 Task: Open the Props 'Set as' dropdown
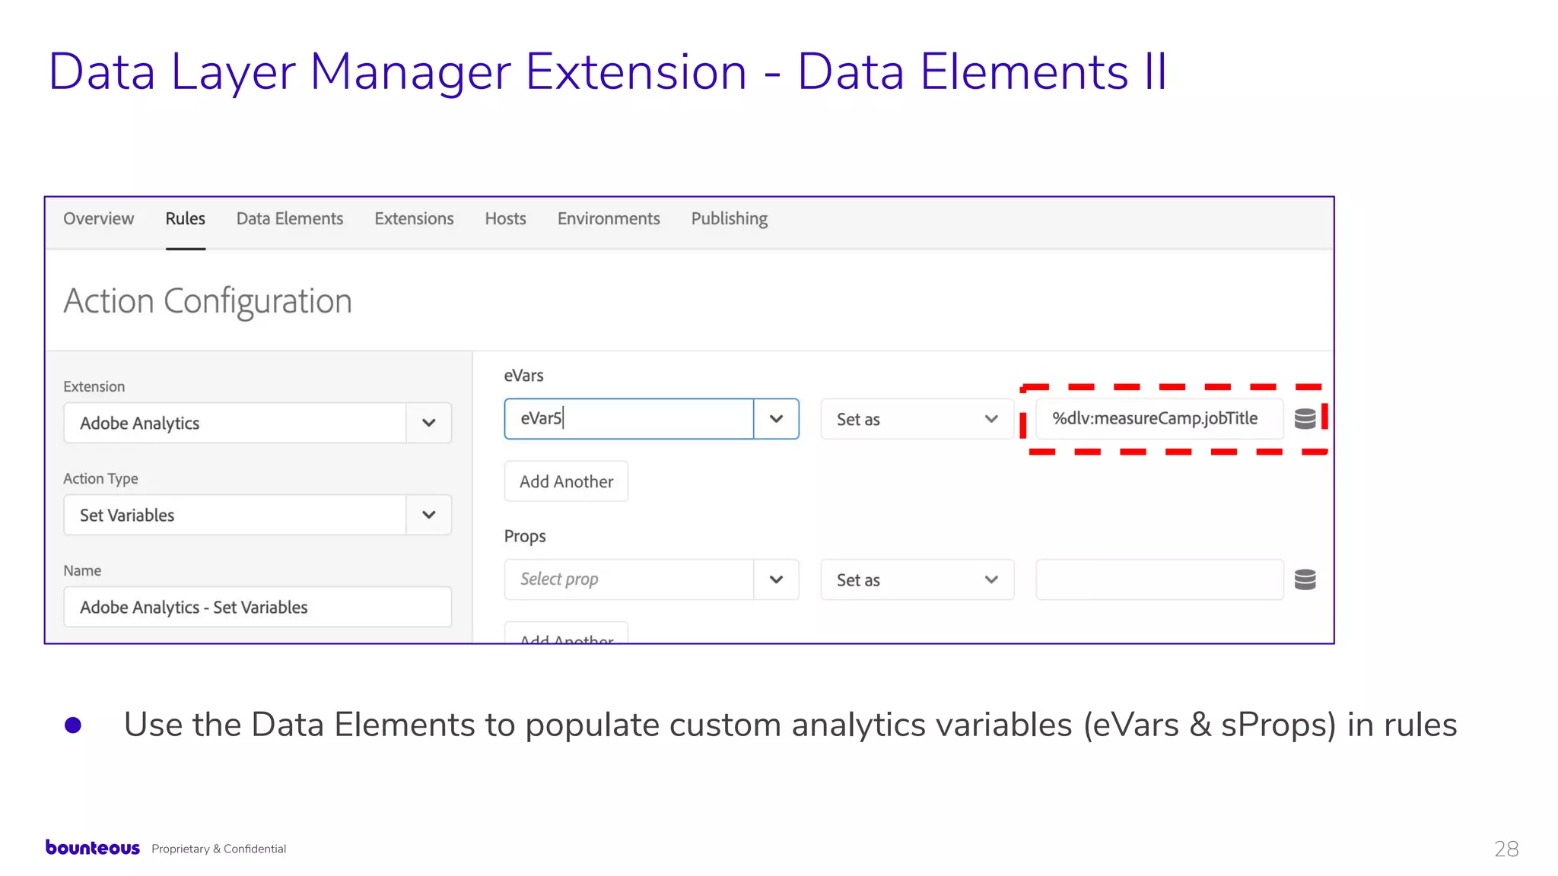(917, 579)
